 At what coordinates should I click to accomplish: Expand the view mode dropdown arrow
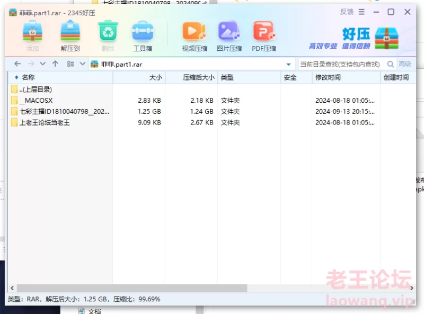pos(83,64)
